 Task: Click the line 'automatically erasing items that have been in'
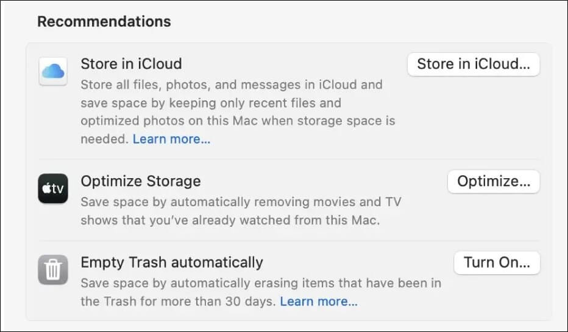coord(261,283)
